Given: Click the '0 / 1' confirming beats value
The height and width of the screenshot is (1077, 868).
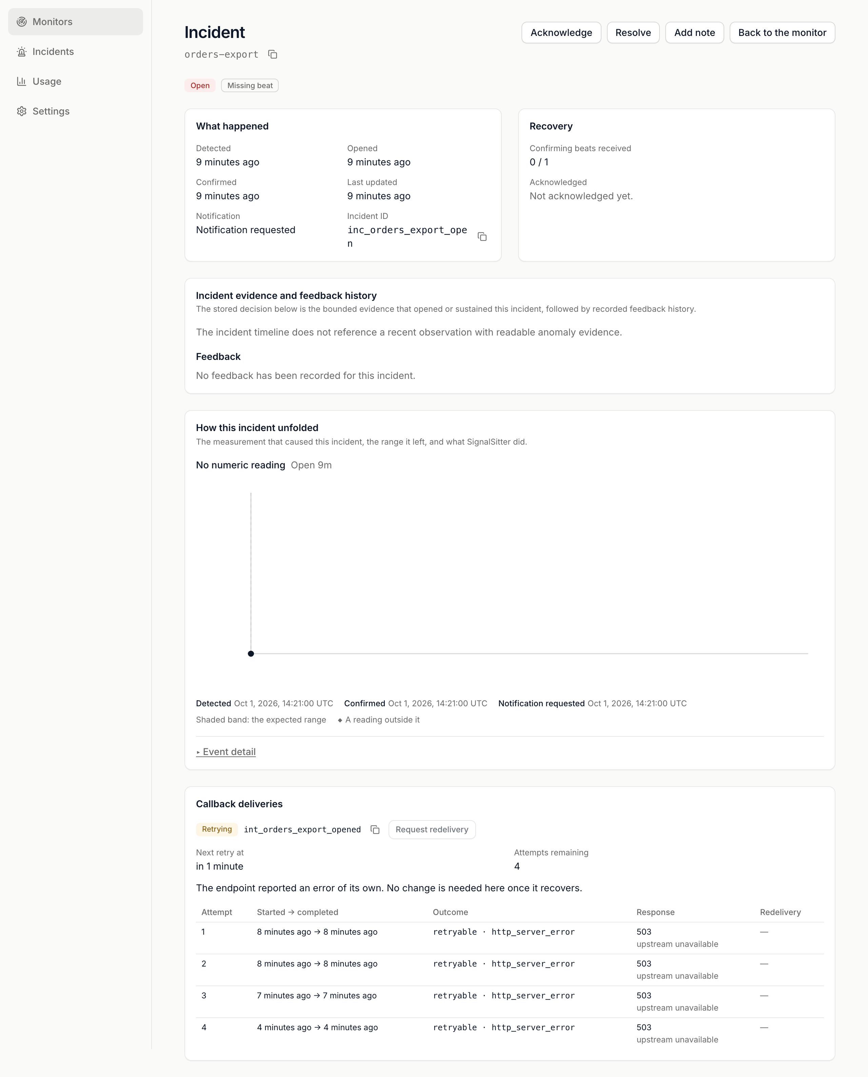Looking at the screenshot, I should (x=539, y=162).
